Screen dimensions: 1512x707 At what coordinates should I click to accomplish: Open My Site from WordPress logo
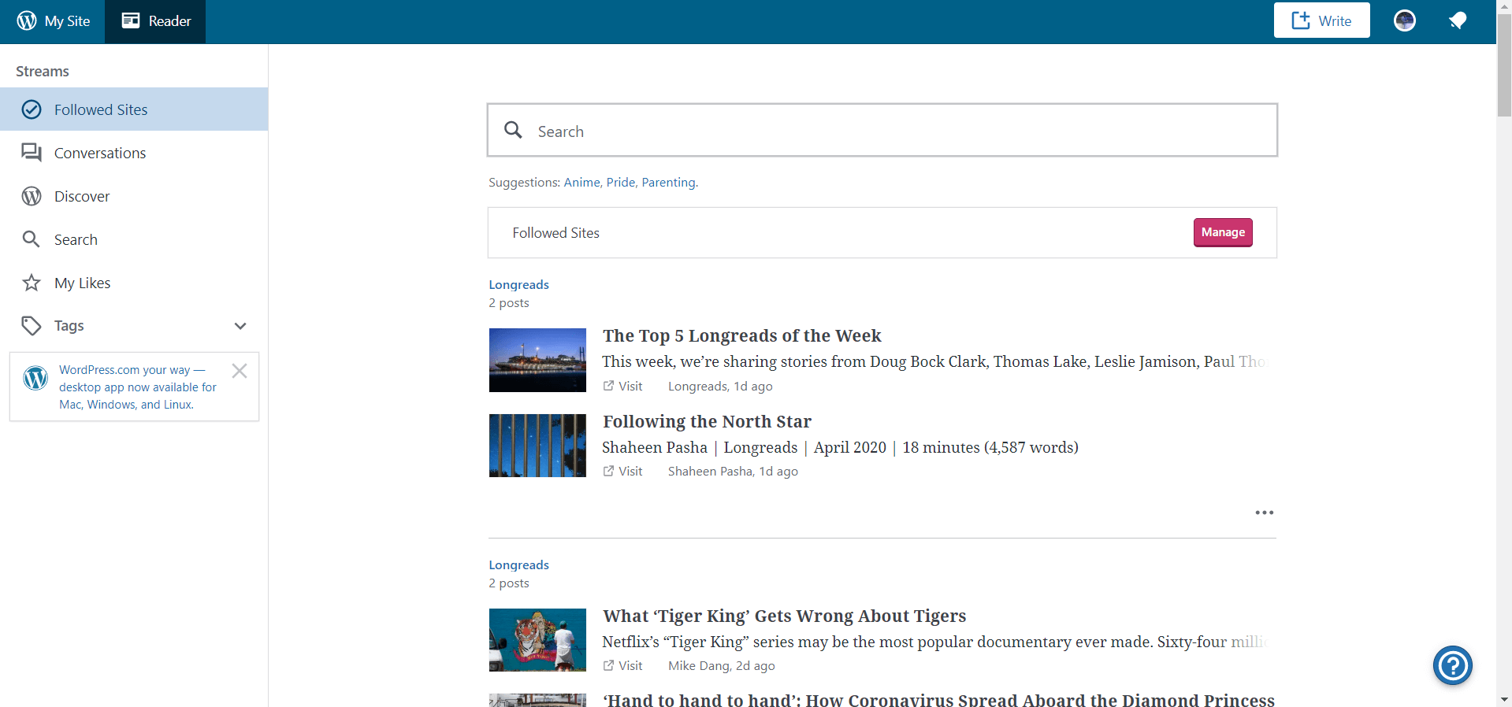[53, 21]
